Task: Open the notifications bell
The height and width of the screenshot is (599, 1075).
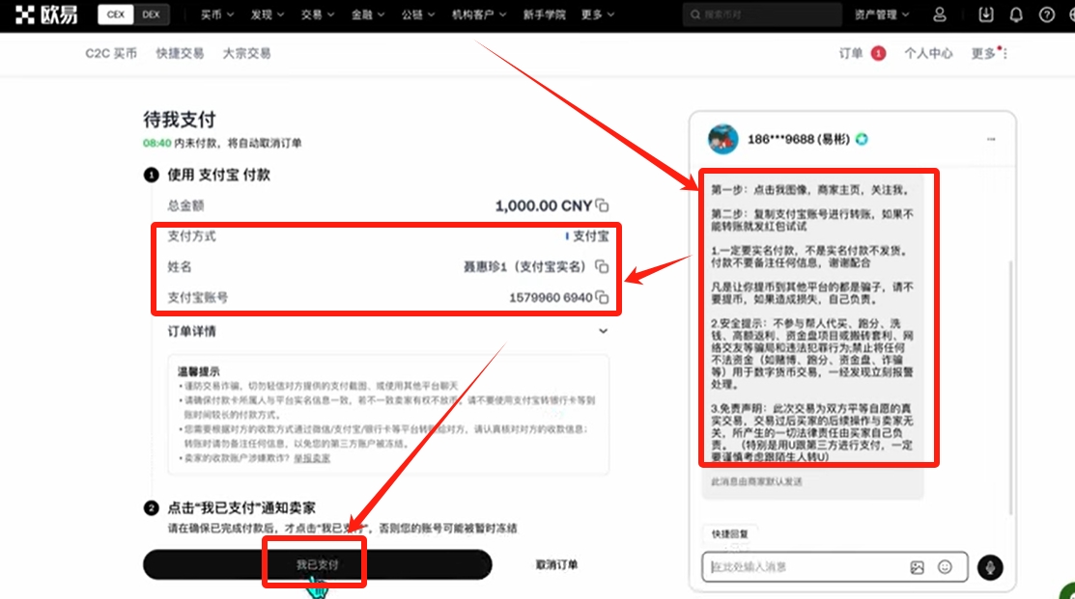Action: point(1016,14)
